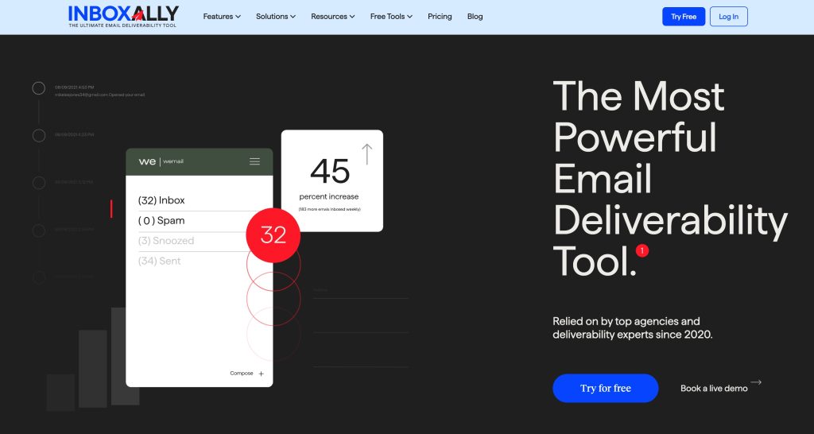
Task: Click the InboxAlly logo
Action: coord(123,16)
